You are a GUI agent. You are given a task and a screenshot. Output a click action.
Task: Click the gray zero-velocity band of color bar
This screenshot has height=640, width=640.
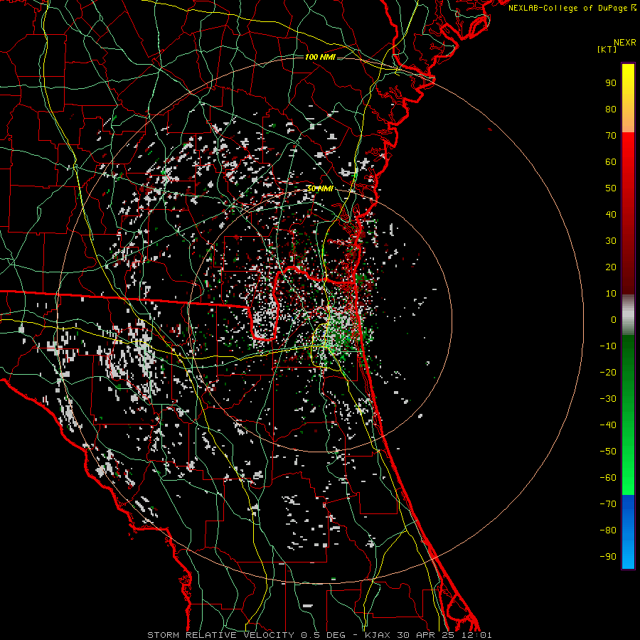point(628,315)
